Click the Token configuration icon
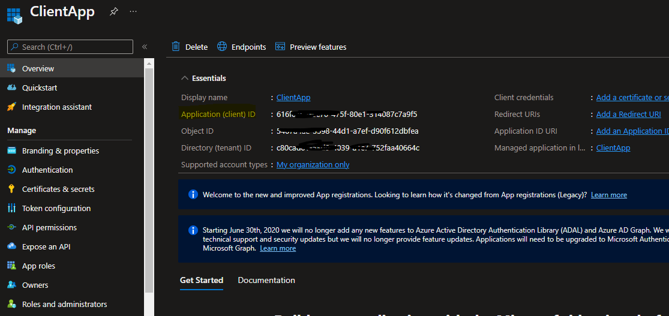 click(x=11, y=208)
